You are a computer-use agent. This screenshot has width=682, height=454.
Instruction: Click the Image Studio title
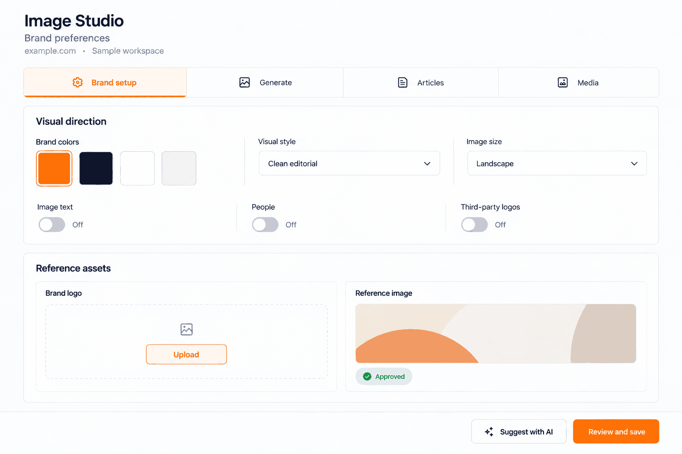pos(74,21)
